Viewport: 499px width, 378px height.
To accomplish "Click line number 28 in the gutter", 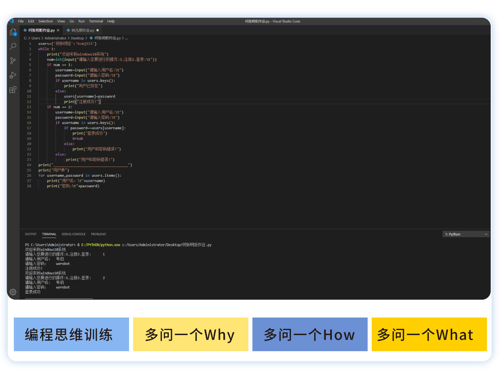I will click(x=29, y=186).
